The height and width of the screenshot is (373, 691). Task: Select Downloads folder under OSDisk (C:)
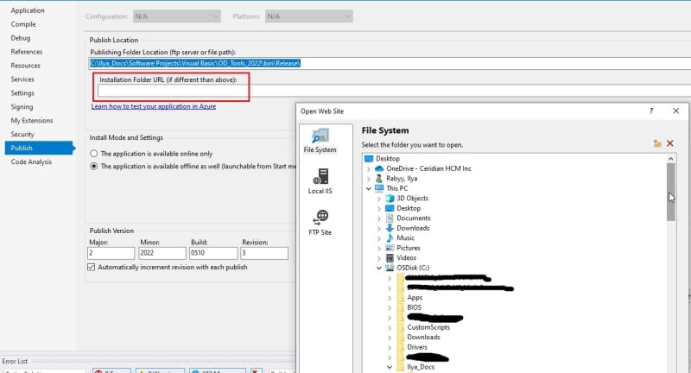423,338
